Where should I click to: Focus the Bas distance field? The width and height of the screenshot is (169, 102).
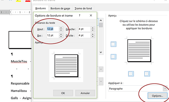tap(53, 35)
